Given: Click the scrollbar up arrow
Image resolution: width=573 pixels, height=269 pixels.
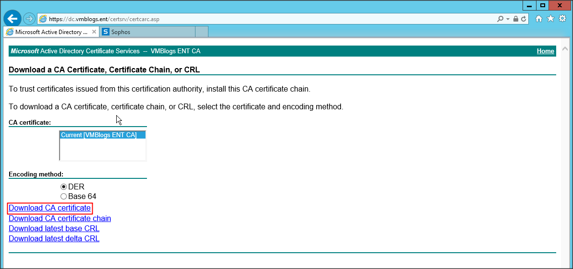Looking at the screenshot, I should (565, 49).
